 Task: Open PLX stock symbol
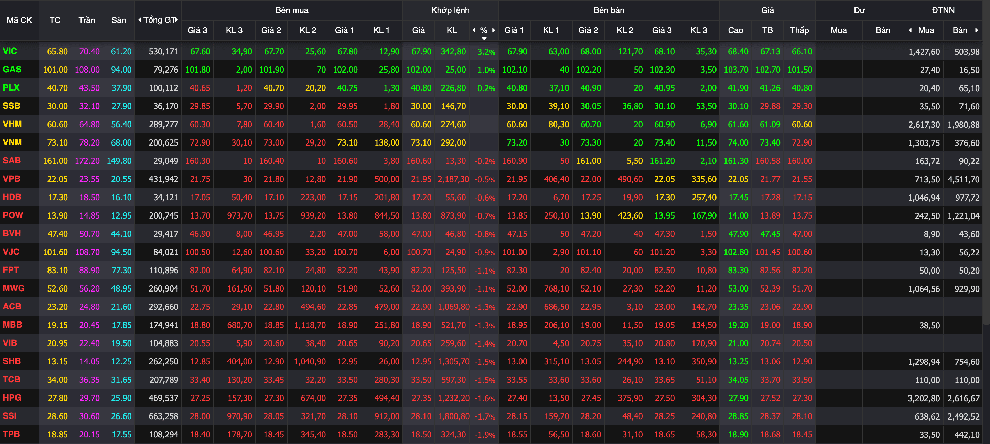11,88
